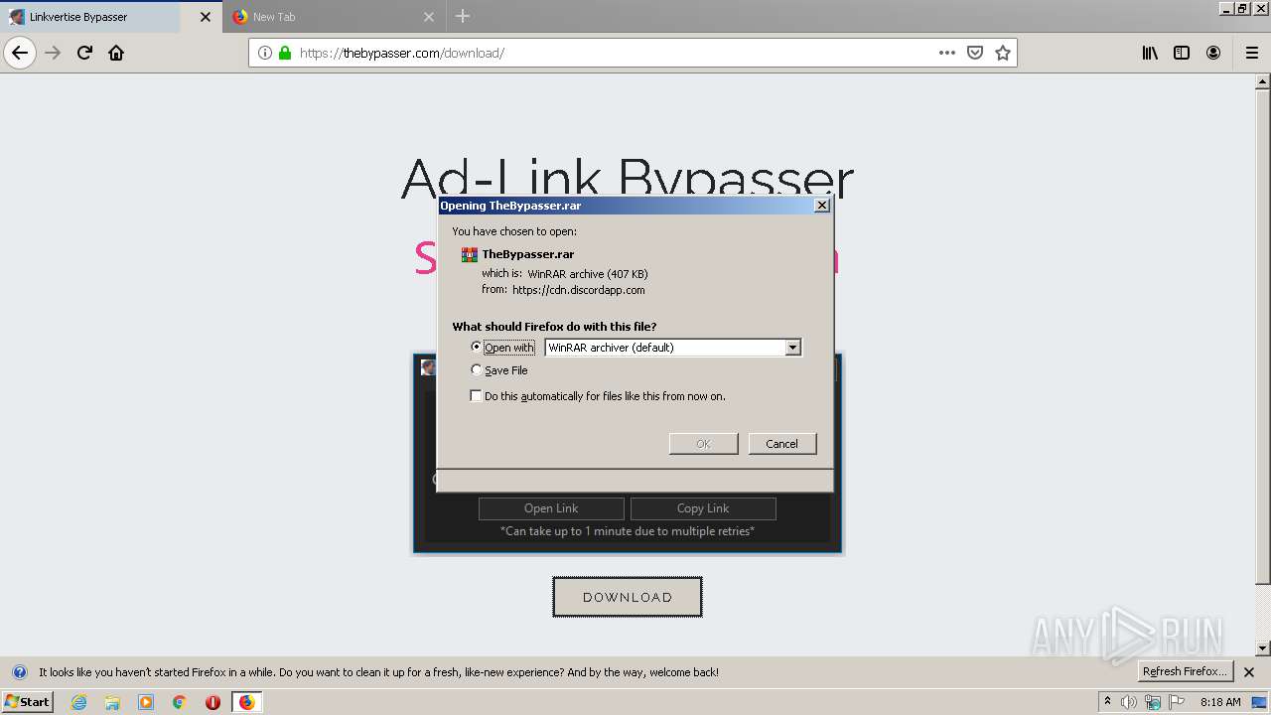Show the sidebars icon

tap(1182, 53)
